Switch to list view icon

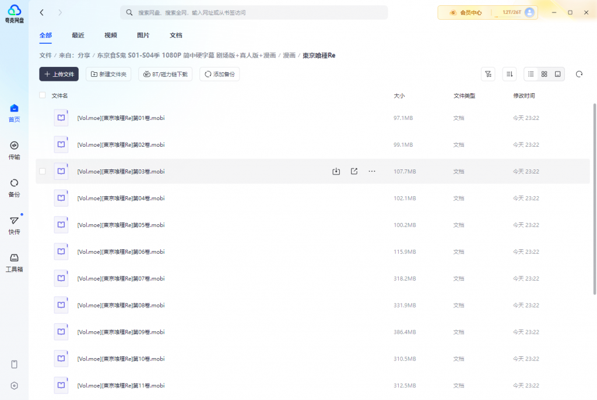coord(531,74)
